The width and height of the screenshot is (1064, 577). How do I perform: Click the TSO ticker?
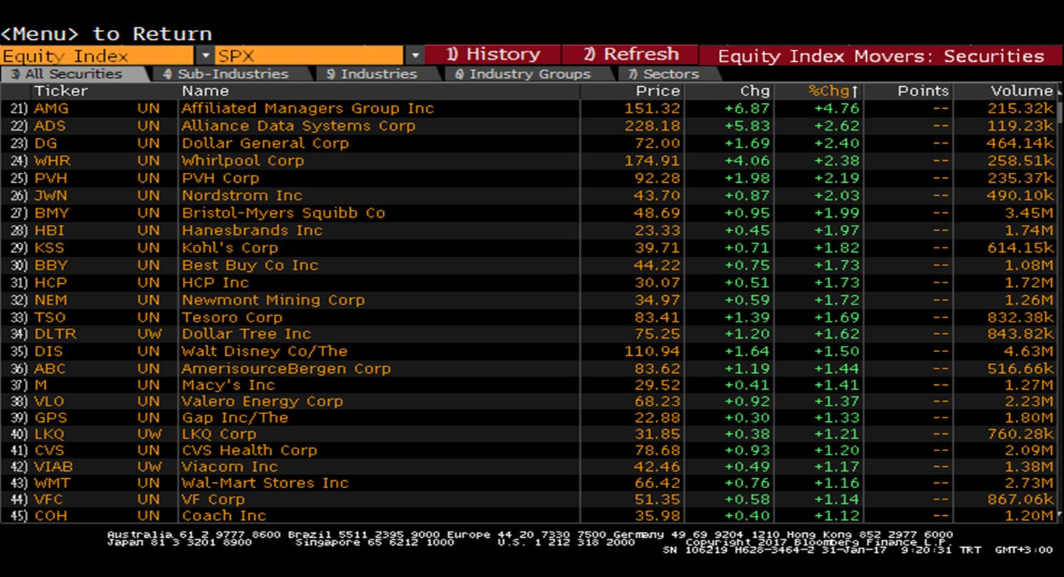pyautogui.click(x=50, y=317)
